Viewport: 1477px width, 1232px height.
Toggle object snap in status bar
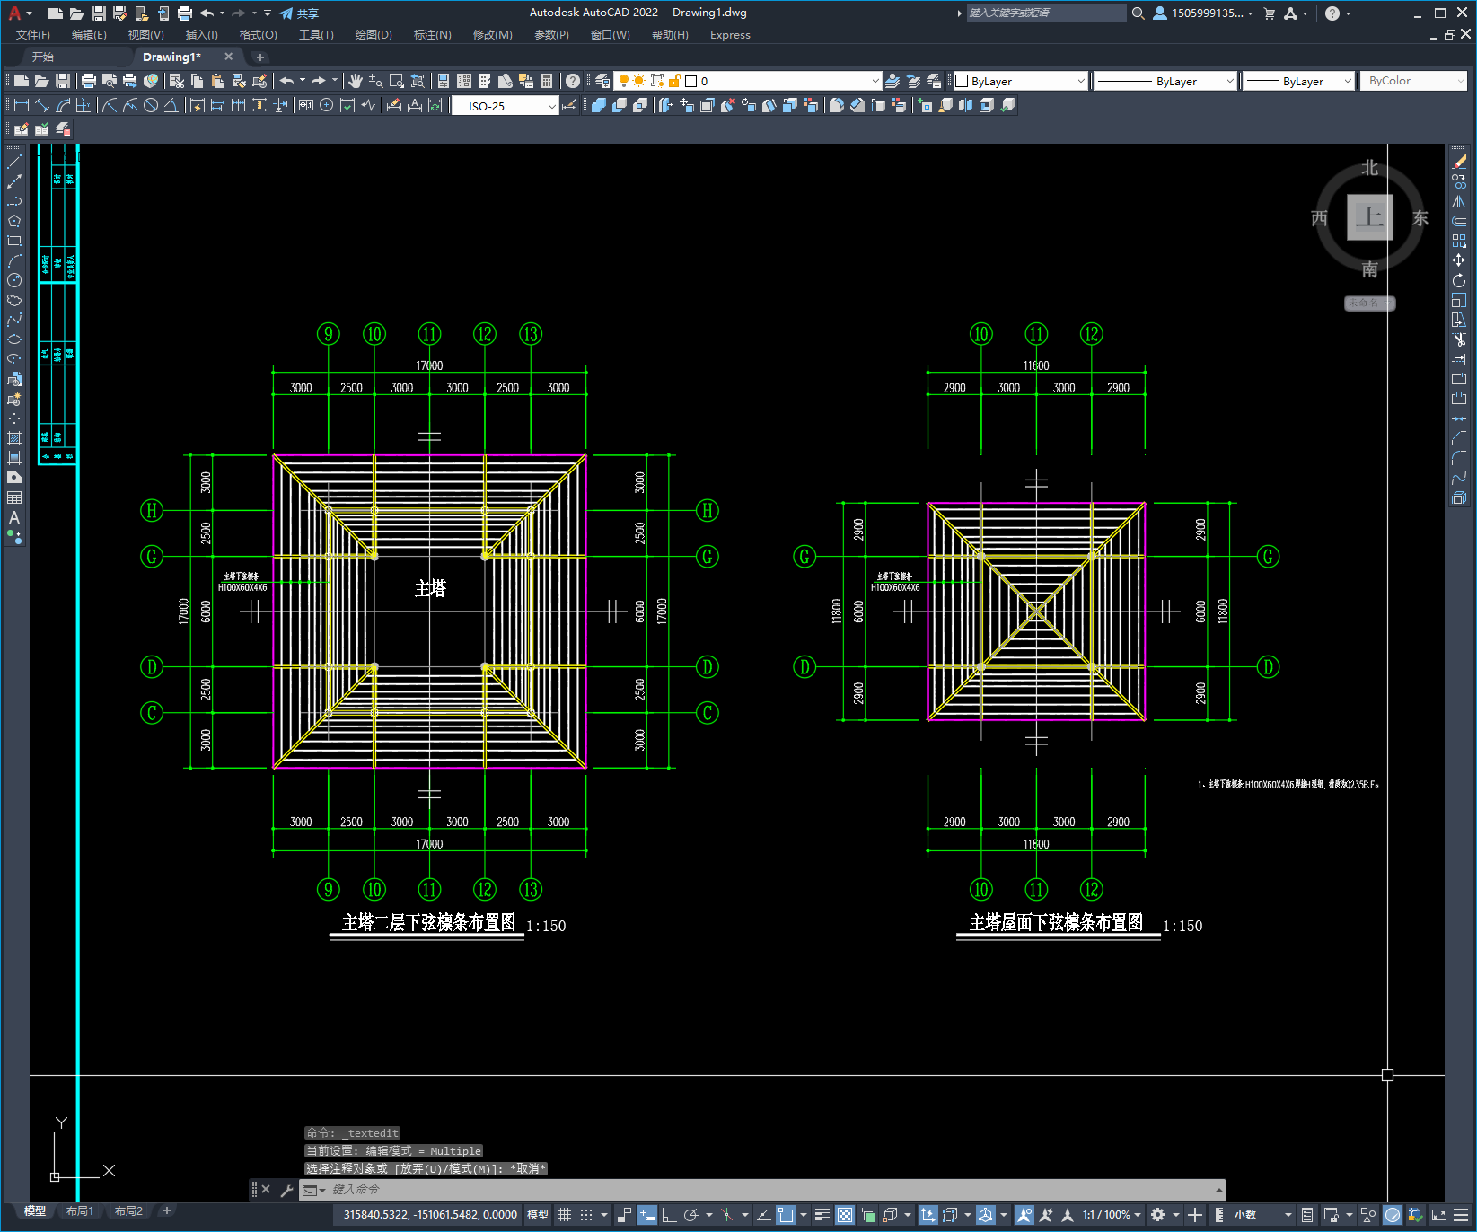(x=786, y=1215)
